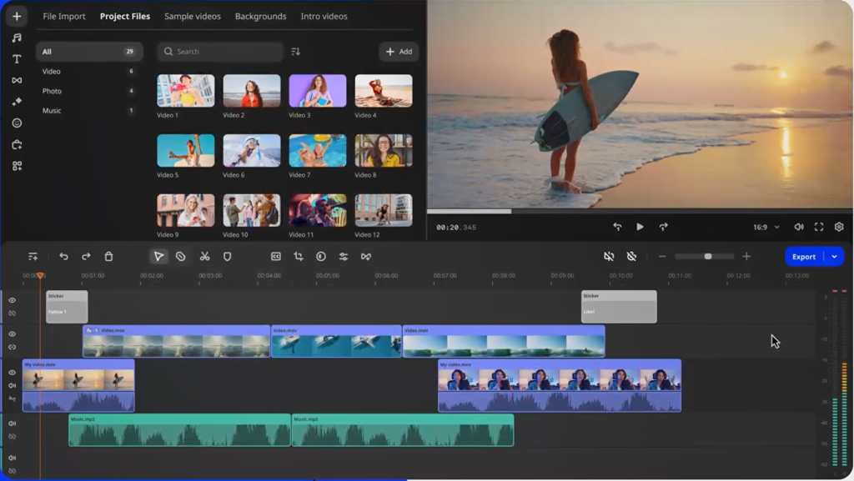Select the Split (scissors) tool
854x481 pixels.
pyautogui.click(x=205, y=256)
